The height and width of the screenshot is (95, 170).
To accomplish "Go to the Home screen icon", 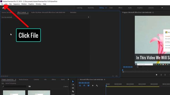I will tap(3, 8).
